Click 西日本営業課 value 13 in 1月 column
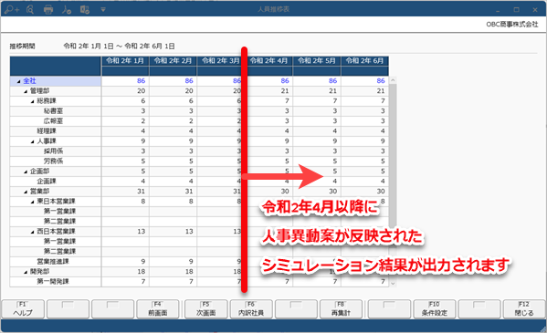The width and height of the screenshot is (547, 333). click(x=141, y=232)
